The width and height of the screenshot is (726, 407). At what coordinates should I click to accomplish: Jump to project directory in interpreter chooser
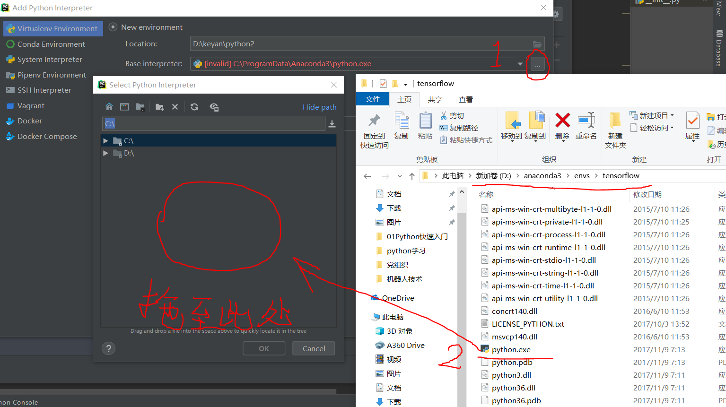coord(140,107)
